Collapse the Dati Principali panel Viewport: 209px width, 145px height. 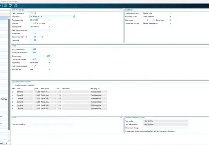121,10
